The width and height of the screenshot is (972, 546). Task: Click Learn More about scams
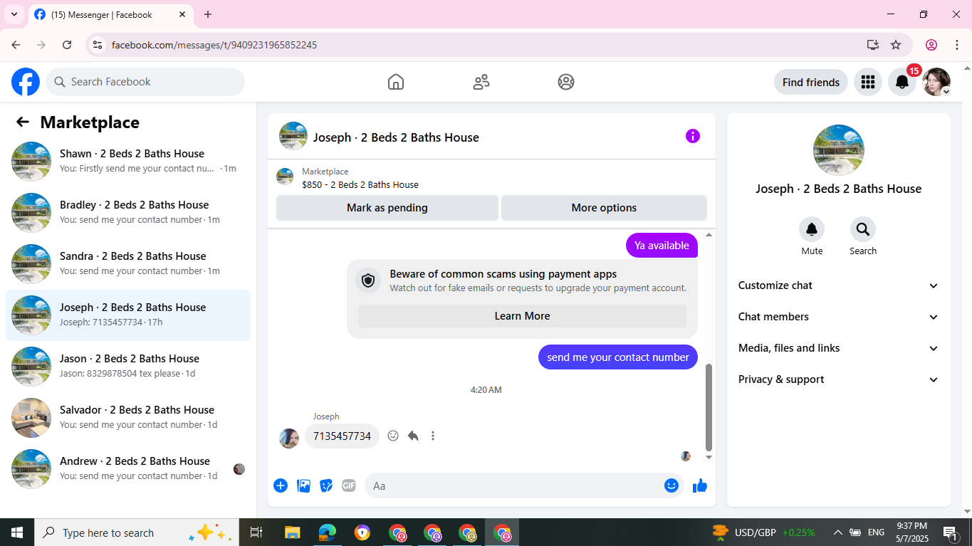pos(522,316)
